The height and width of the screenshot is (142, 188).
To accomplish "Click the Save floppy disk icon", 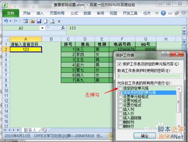I will (x=39, y=21).
